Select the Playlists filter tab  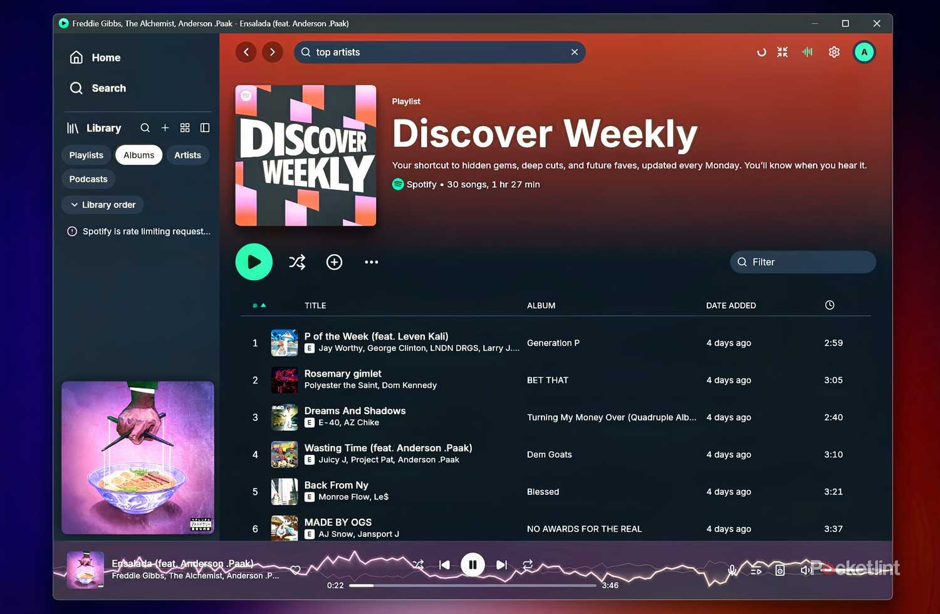(x=86, y=155)
